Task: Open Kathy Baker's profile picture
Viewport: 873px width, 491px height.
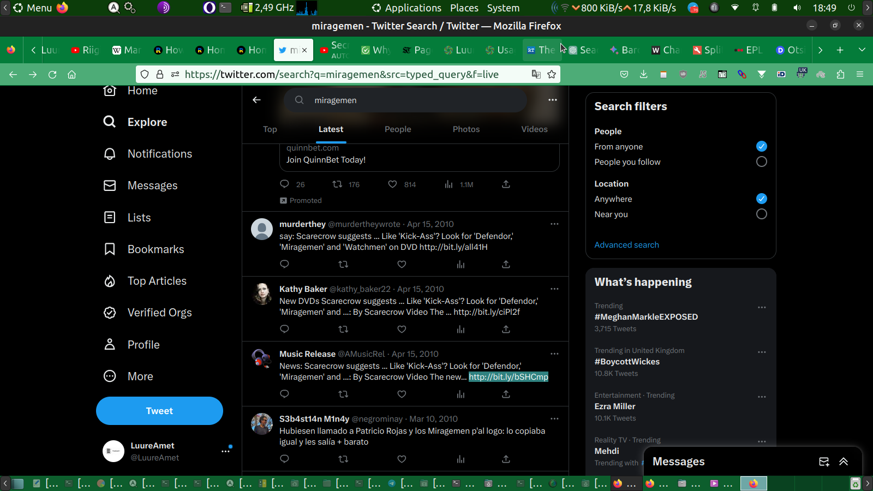Action: pos(262,294)
